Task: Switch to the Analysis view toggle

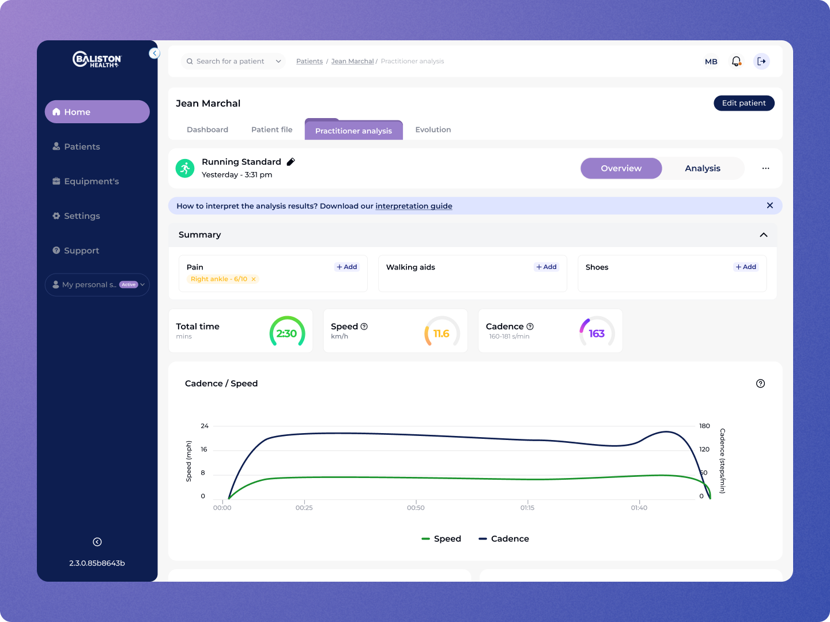Action: pos(702,168)
